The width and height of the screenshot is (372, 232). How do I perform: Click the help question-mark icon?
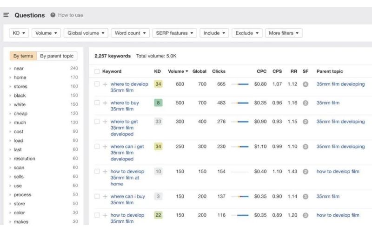[53, 15]
